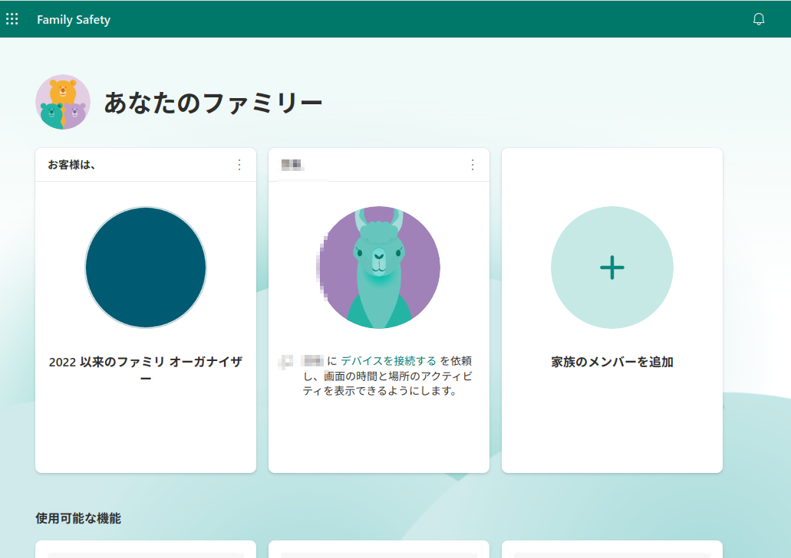This screenshot has width=791, height=558.
Task: Click the Family Safety title link
Action: coord(74,20)
